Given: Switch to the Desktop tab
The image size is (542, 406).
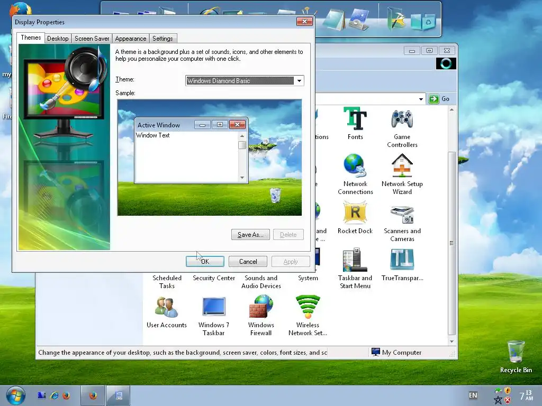Looking at the screenshot, I should tap(58, 38).
